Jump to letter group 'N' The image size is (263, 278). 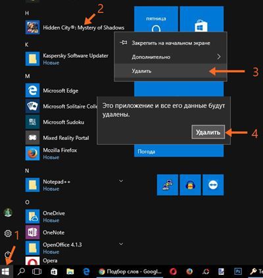tap(27, 171)
